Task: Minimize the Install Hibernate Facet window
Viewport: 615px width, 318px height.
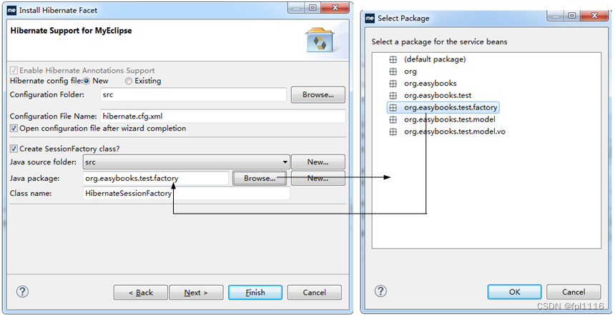Action: [297, 8]
